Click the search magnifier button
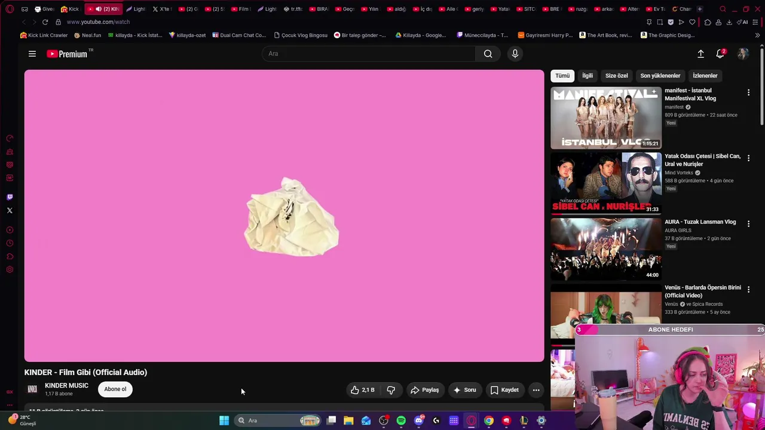 [x=488, y=54]
